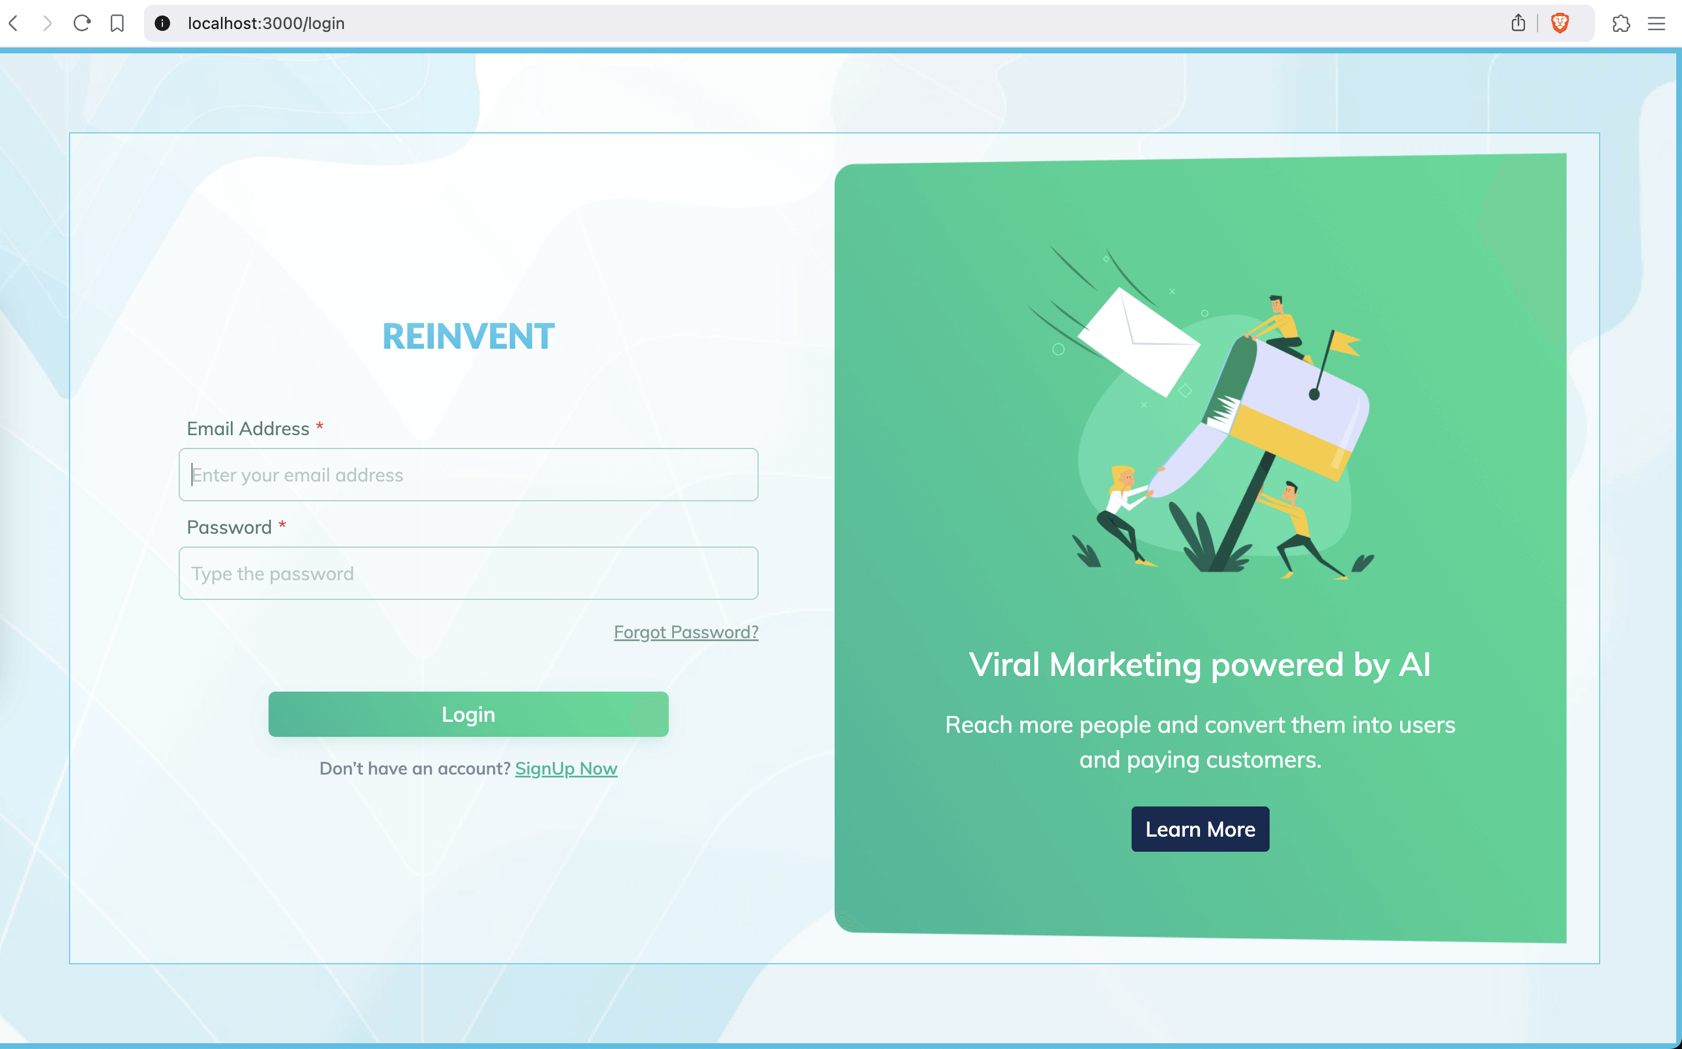Viewport: 1682px width, 1049px height.
Task: Click the browser forward arrow
Action: click(47, 24)
